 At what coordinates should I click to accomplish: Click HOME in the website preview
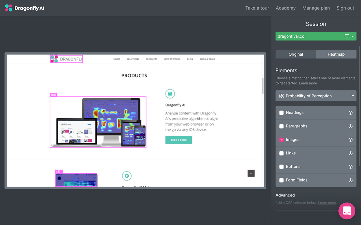point(117,59)
